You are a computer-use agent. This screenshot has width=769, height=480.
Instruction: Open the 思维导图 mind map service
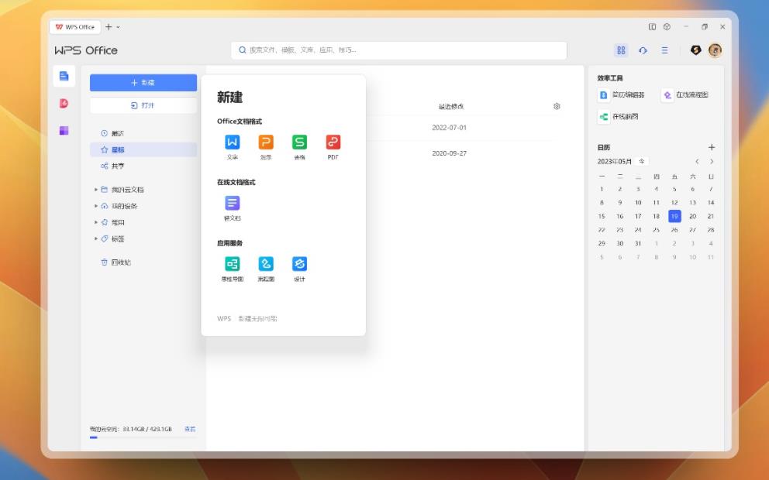(x=232, y=269)
